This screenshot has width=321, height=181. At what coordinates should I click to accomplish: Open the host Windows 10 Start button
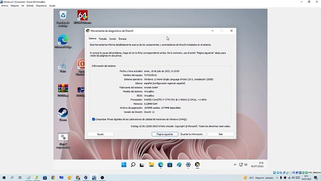(4, 178)
